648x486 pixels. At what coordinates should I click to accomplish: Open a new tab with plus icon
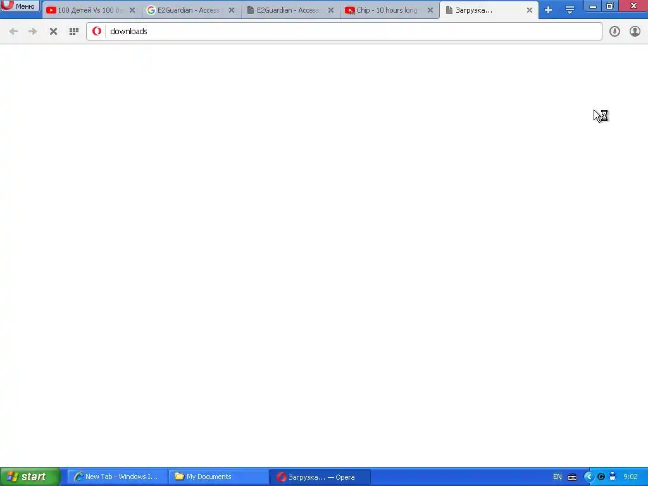tap(548, 10)
